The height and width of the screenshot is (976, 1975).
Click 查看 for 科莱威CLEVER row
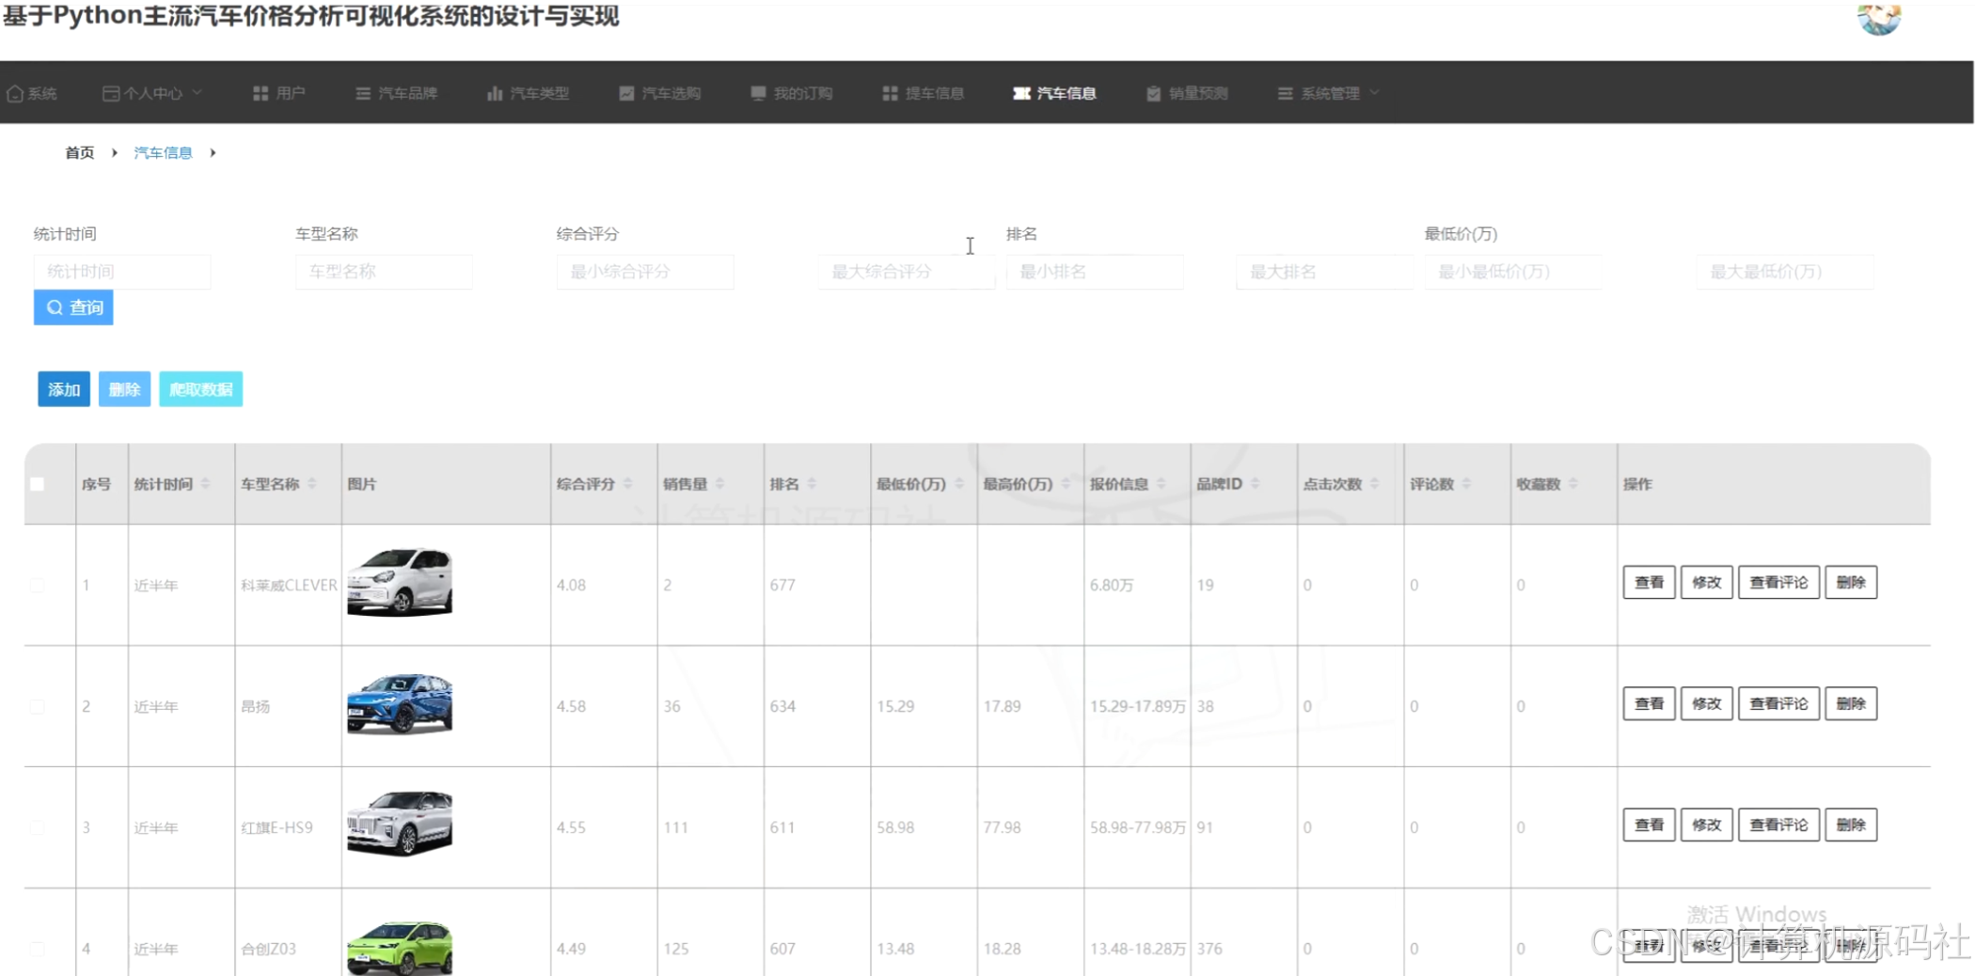1649,582
